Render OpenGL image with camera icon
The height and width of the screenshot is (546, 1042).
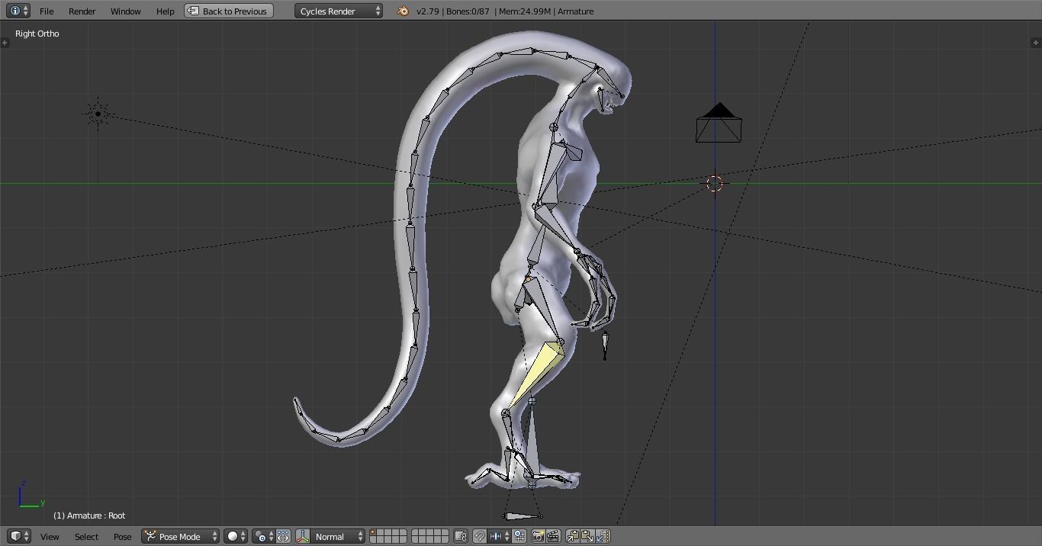[538, 536]
